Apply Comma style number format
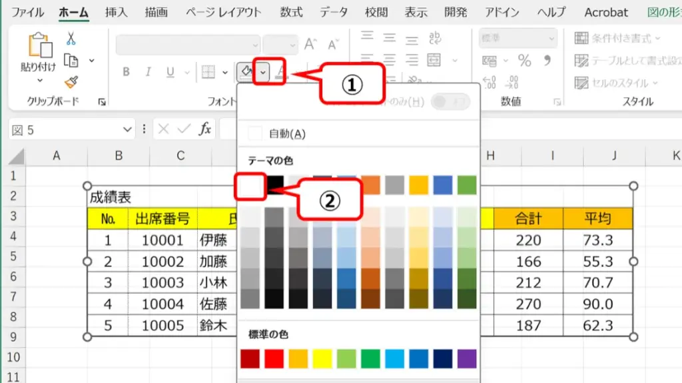Viewport: 682px width, 383px height. (x=547, y=60)
